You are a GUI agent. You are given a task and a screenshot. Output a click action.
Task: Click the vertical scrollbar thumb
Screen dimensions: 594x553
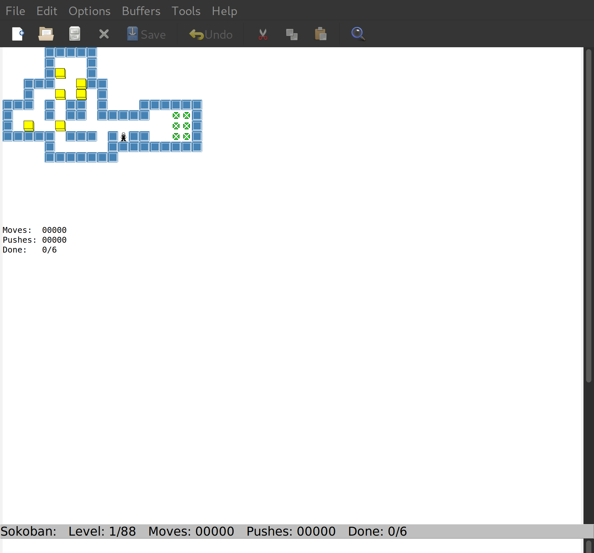[x=589, y=215]
